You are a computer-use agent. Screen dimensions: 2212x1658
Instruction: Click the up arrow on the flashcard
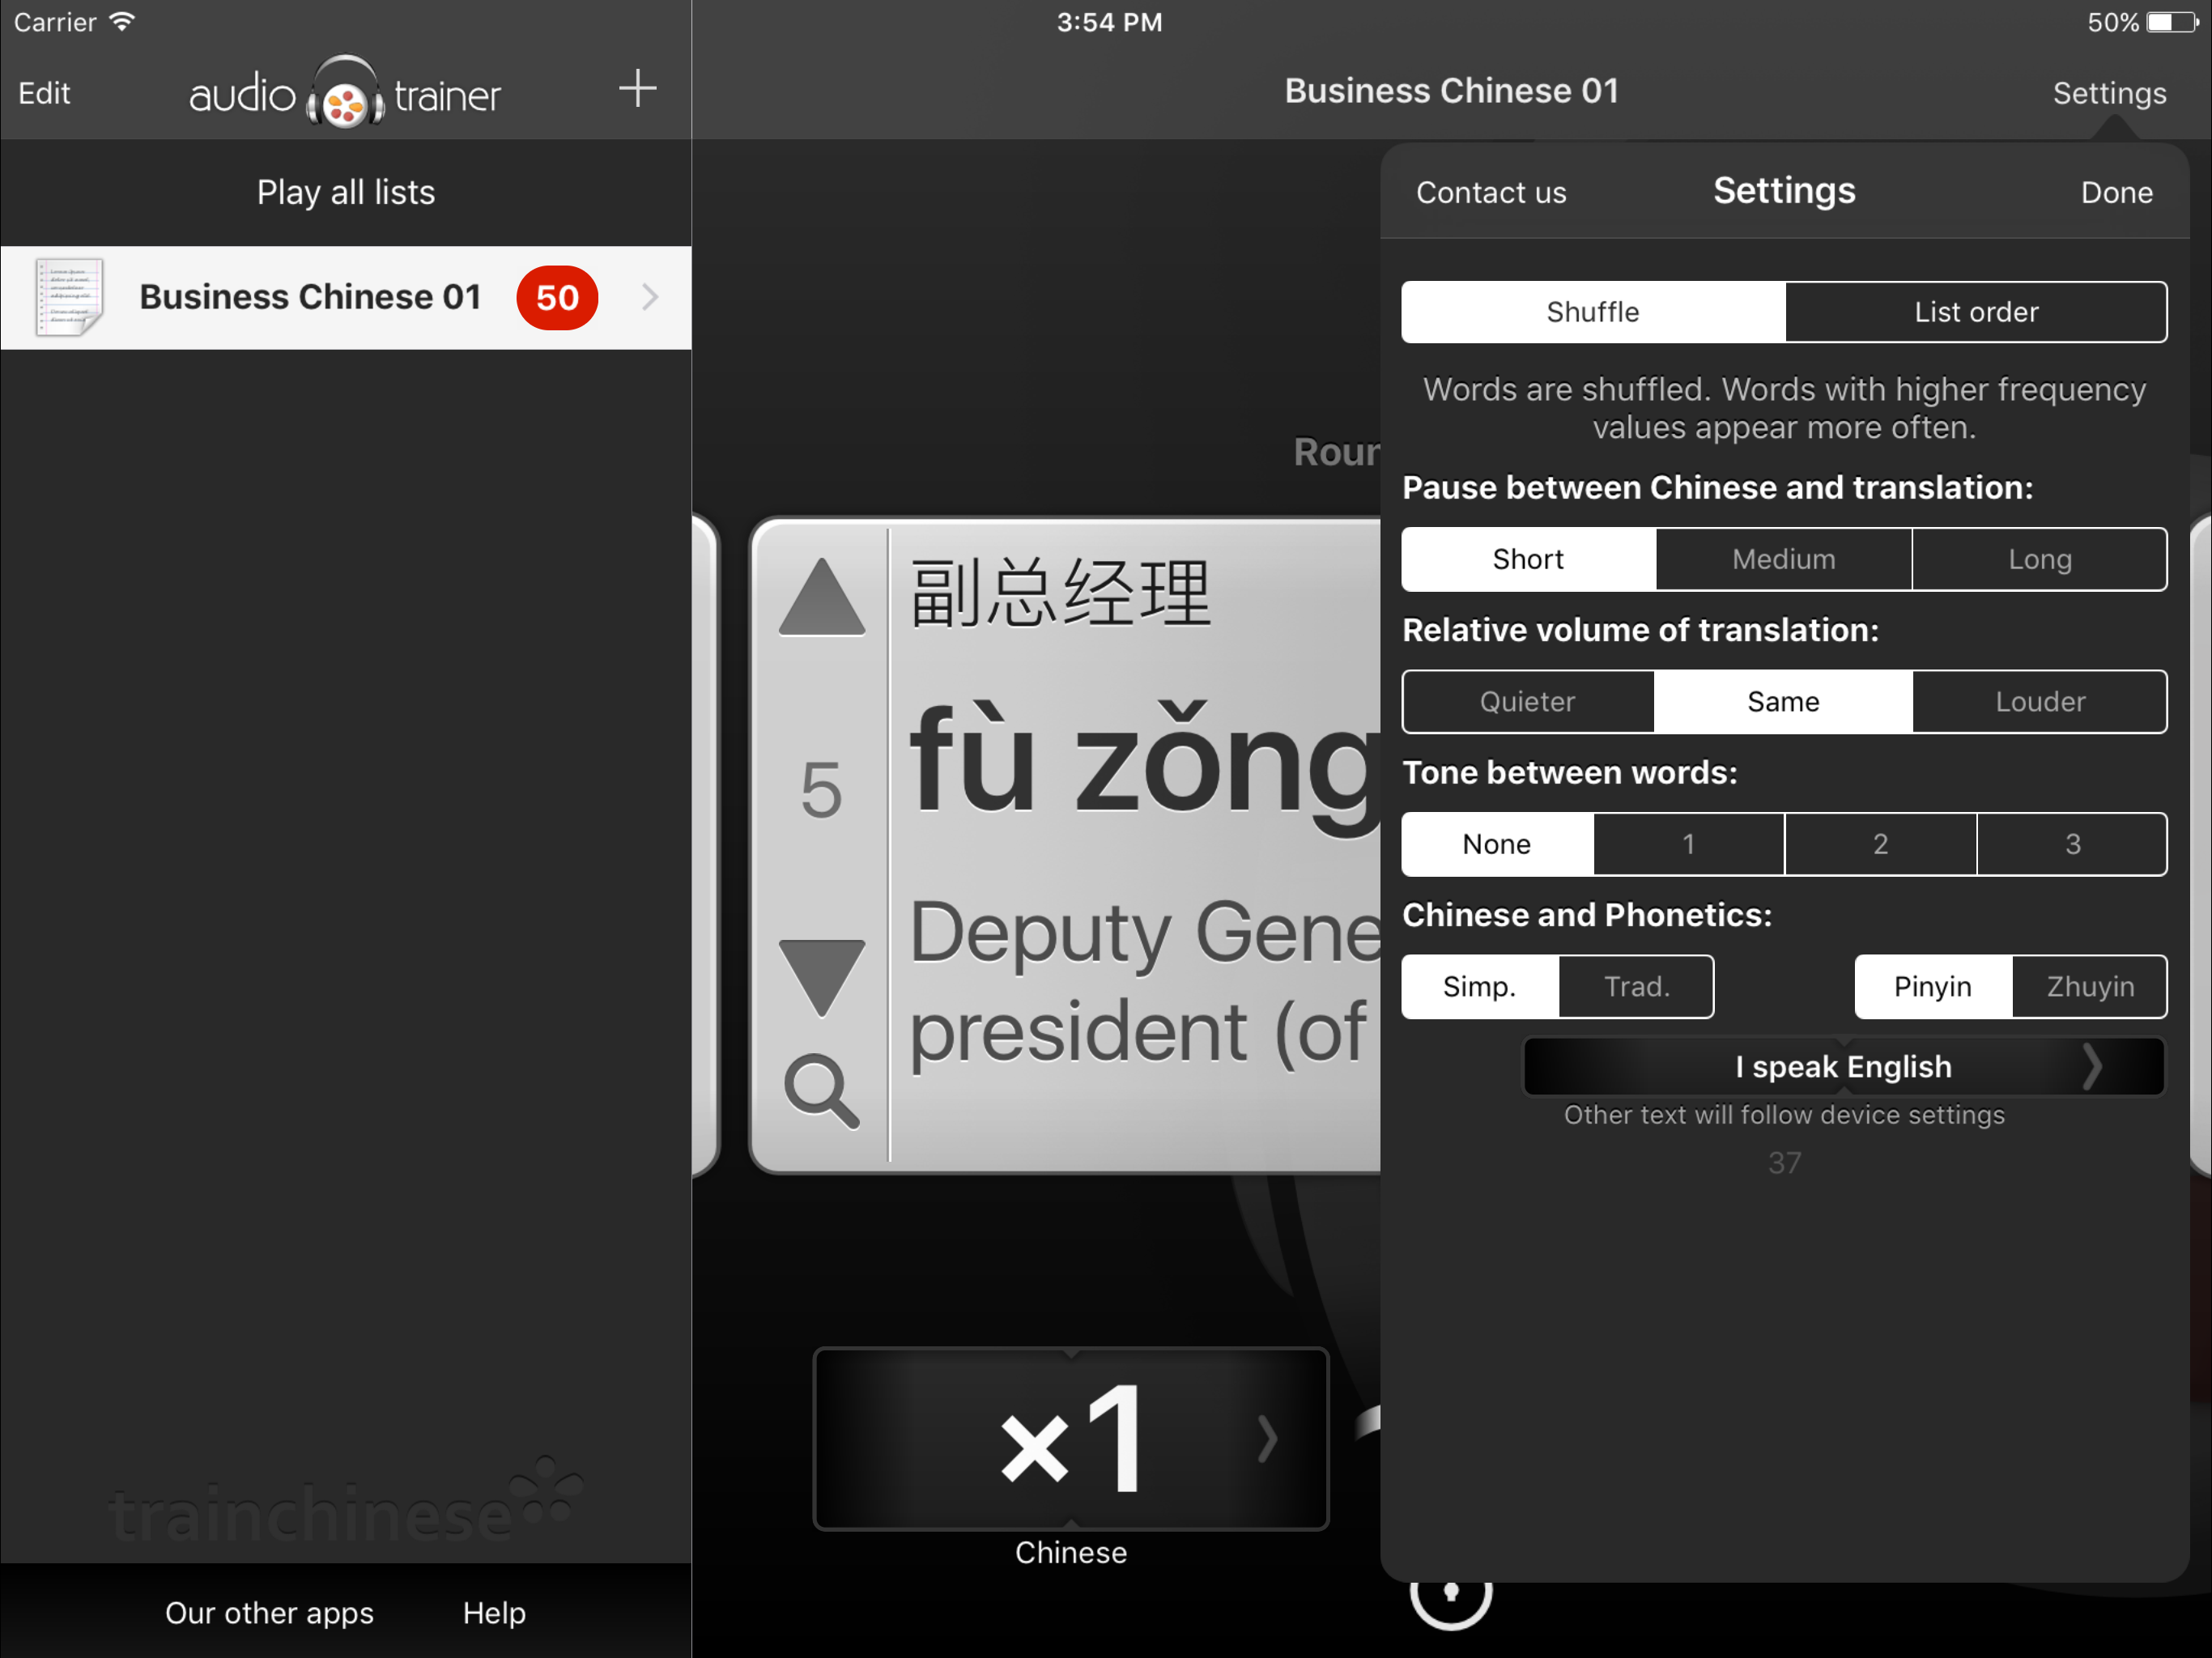822,596
